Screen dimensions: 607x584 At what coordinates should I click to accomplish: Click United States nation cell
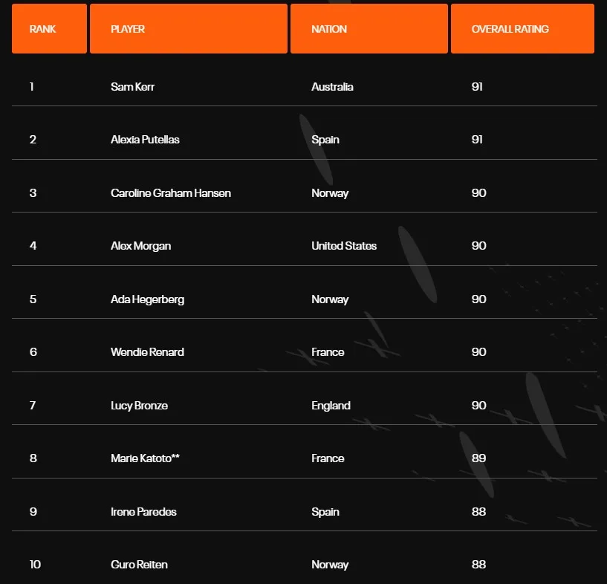pyautogui.click(x=344, y=246)
